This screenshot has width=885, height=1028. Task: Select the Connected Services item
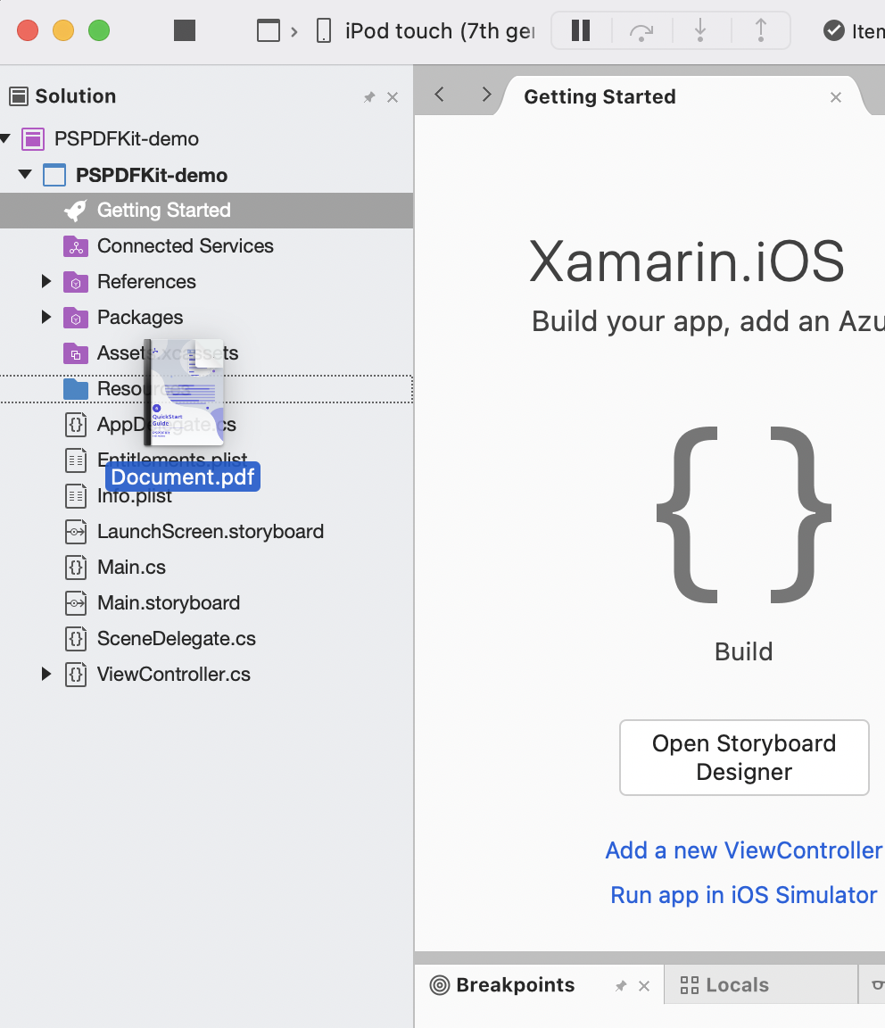click(186, 246)
